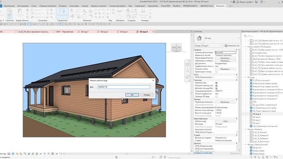Toggle the Границы 3D вида checkbox
This screenshot has width=283, height=159.
216,97
